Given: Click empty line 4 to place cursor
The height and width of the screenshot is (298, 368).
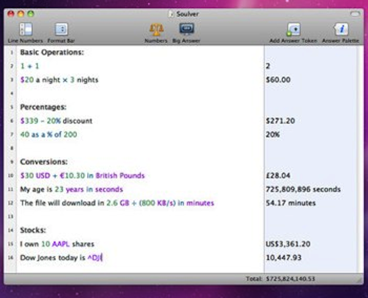Looking at the screenshot, I should click(140, 94).
